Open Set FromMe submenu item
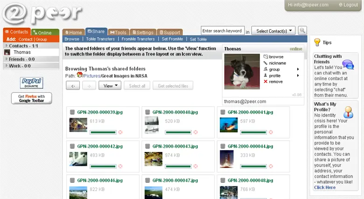Viewport: 364px width, 199px height. click(172, 39)
